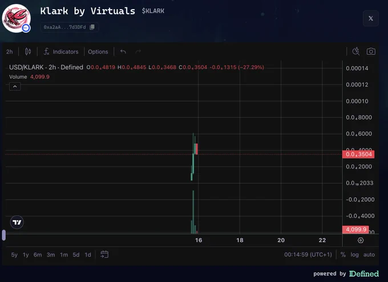Take a chart snapshot with the camera icon
This screenshot has height=282, width=388.
[371, 51]
